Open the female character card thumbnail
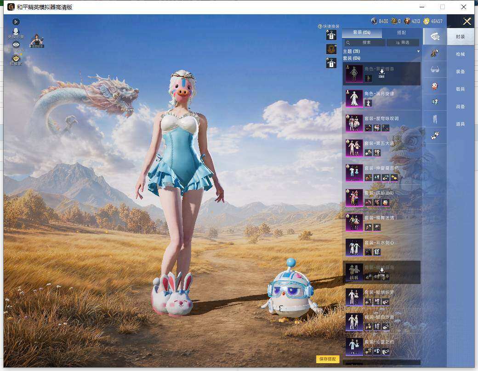This screenshot has width=478, height=371. 37,40
